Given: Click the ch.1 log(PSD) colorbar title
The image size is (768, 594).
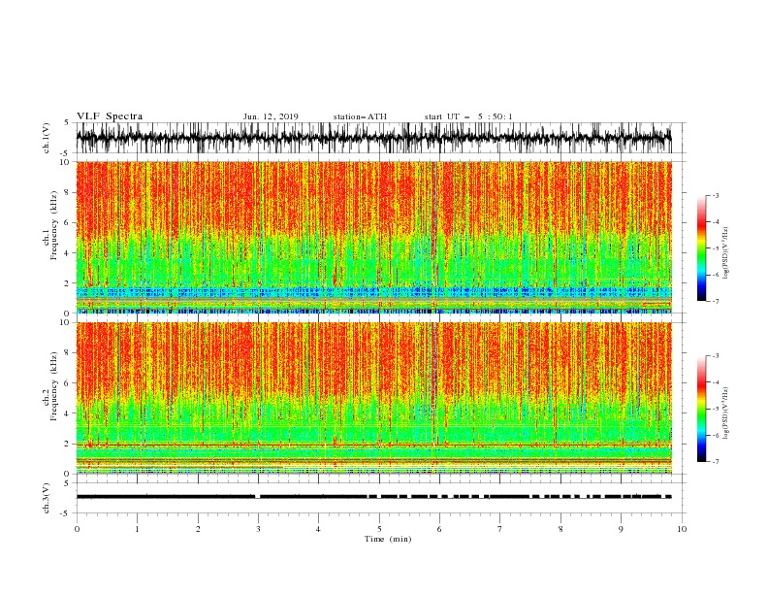Looking at the screenshot, I should pyautogui.click(x=725, y=253).
